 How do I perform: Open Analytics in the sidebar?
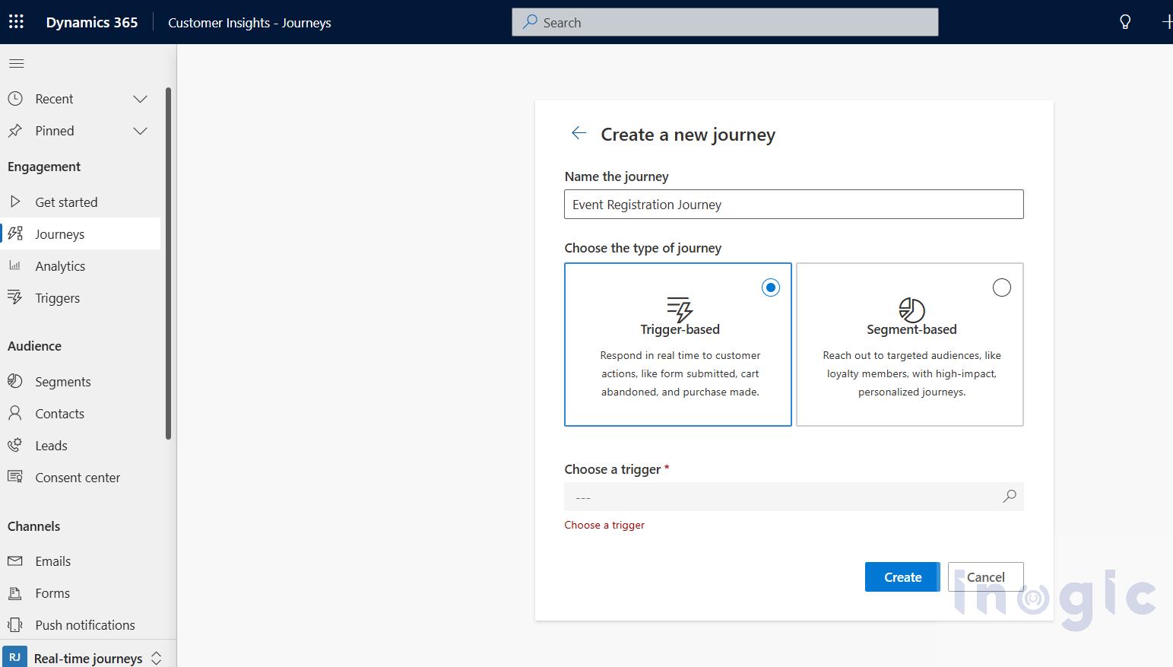[81, 265]
